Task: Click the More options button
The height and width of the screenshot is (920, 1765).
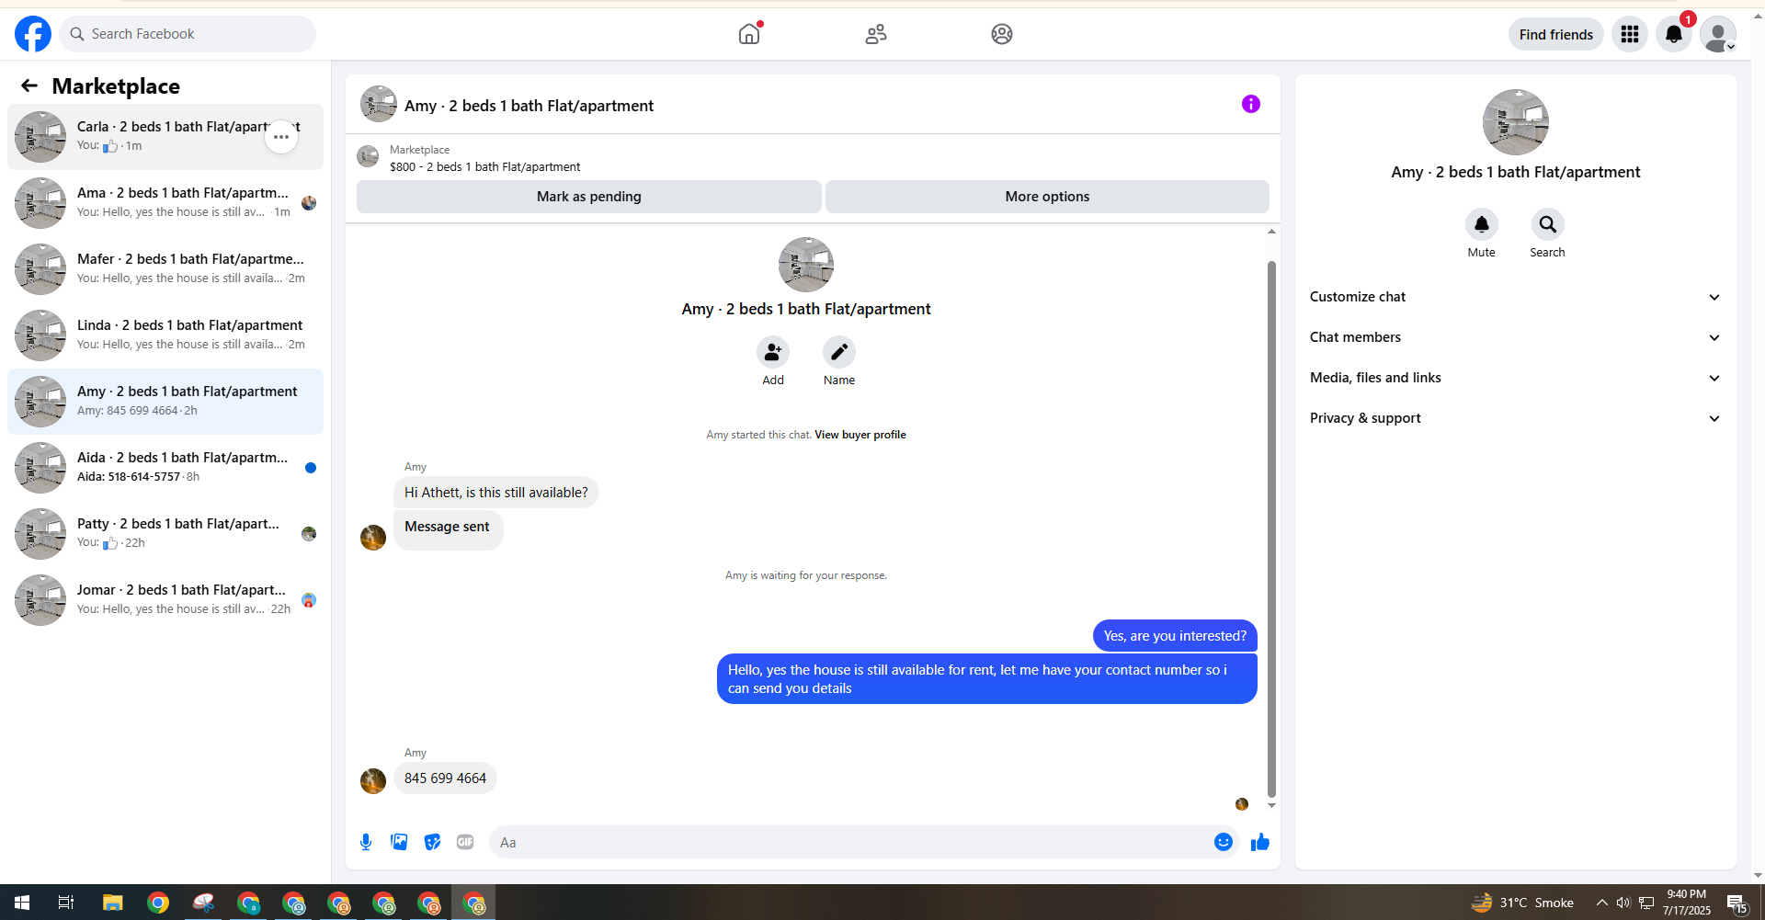Action: pyautogui.click(x=1047, y=197)
